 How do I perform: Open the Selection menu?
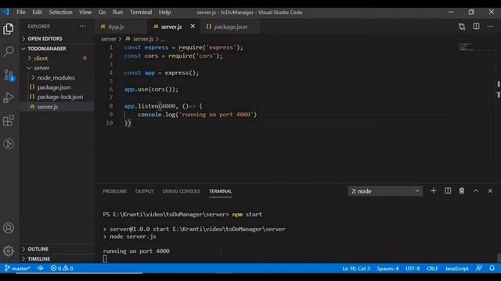pos(60,12)
